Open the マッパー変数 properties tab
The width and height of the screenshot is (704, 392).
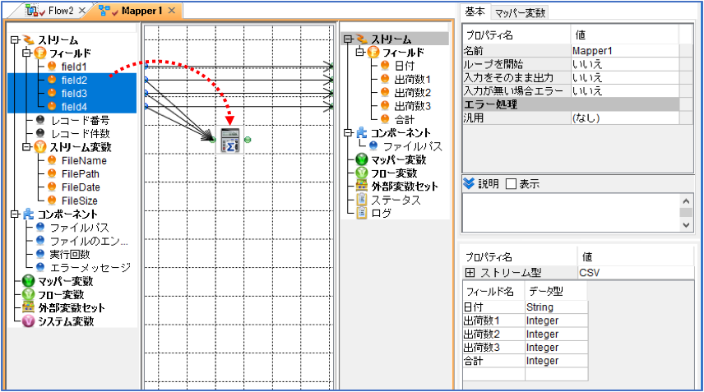click(520, 12)
